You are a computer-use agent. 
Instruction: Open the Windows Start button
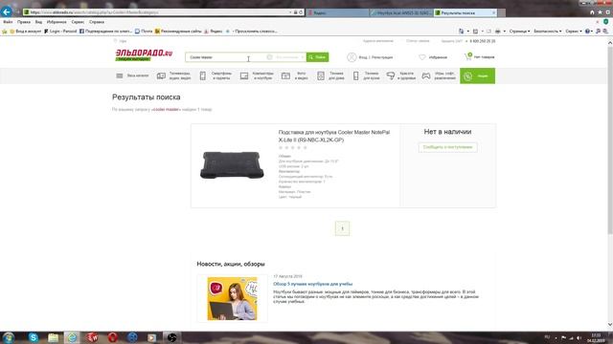pyautogui.click(x=9, y=337)
